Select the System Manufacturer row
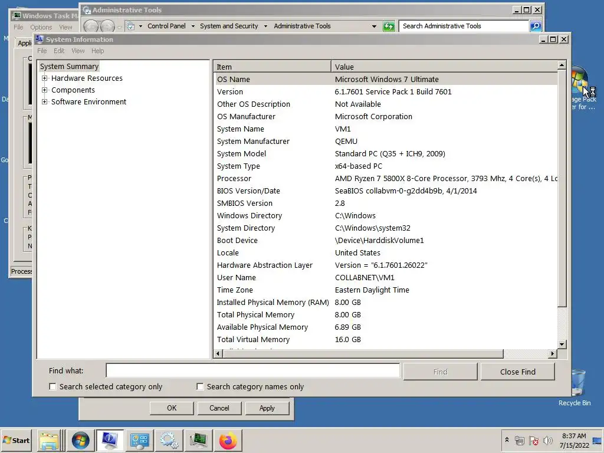 click(386, 142)
